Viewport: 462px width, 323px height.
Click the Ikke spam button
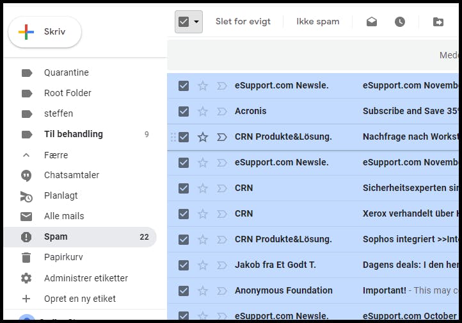click(317, 22)
